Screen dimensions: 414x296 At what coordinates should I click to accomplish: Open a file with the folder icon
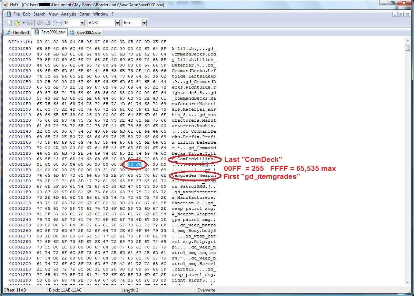click(17, 23)
